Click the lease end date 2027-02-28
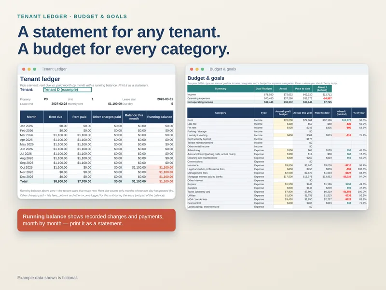386x290 pixels. [x=59, y=104]
